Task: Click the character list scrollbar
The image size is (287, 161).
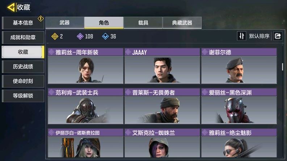Action: 282,67
